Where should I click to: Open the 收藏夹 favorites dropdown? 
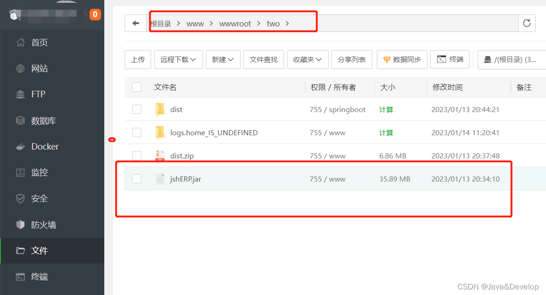(307, 59)
